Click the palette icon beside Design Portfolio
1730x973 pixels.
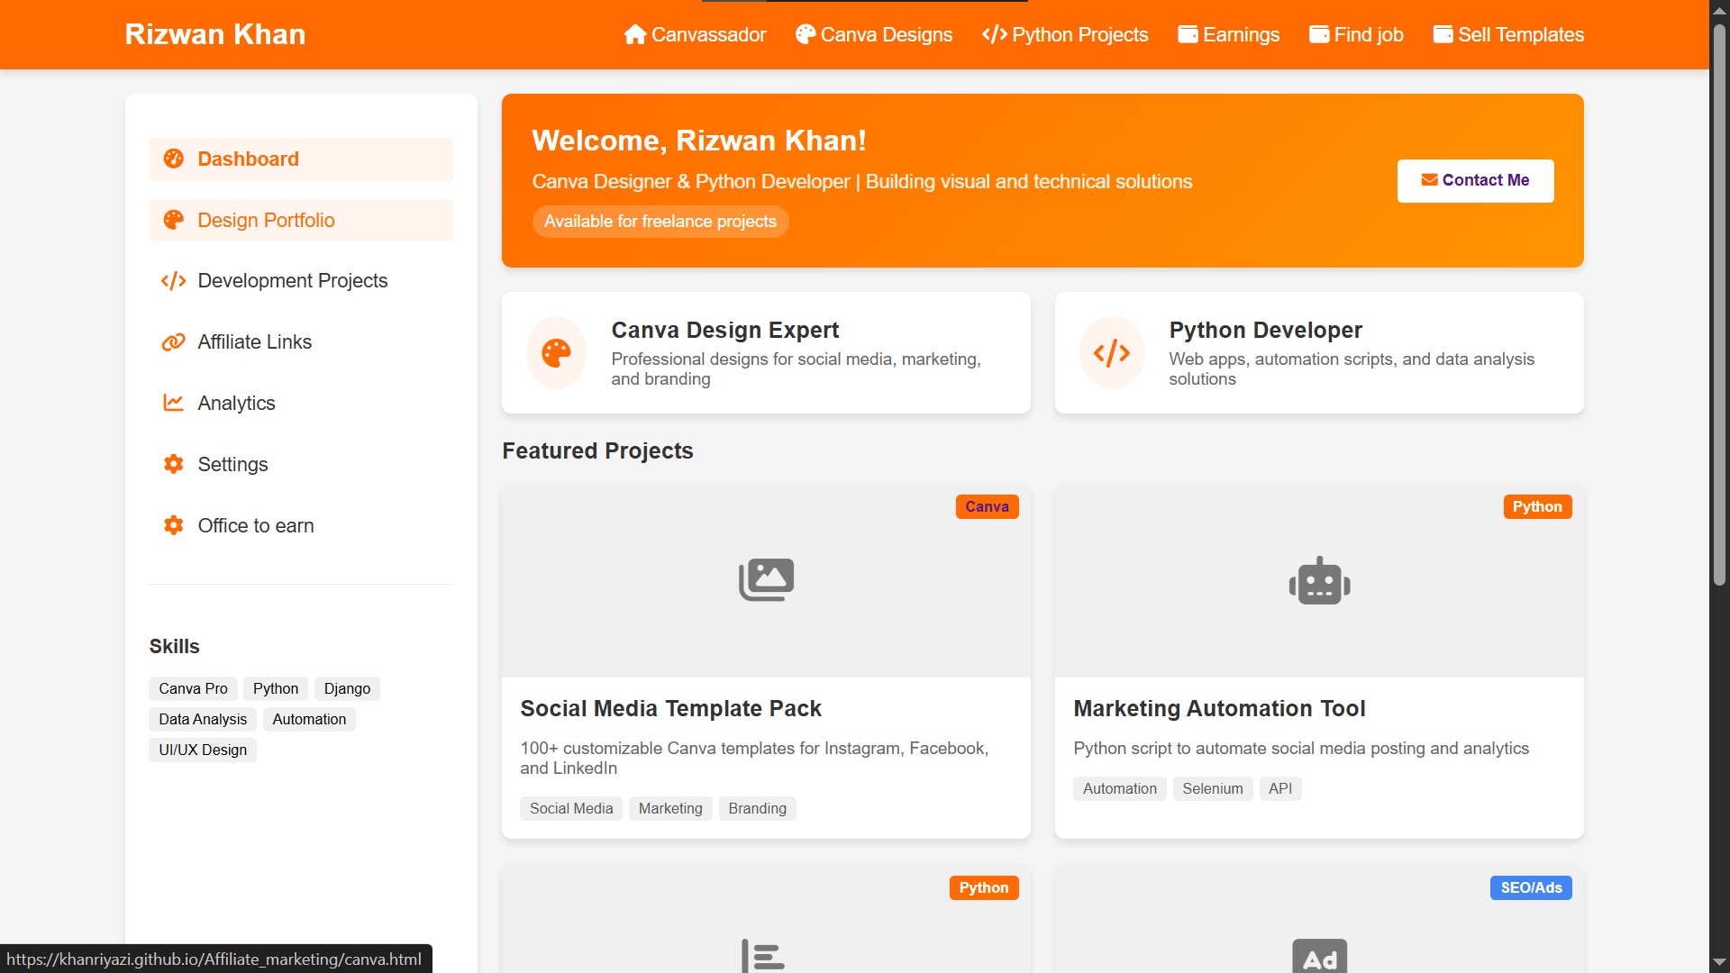[x=173, y=221]
